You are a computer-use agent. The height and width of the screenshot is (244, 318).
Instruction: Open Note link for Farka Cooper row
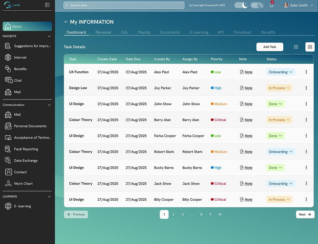click(246, 136)
